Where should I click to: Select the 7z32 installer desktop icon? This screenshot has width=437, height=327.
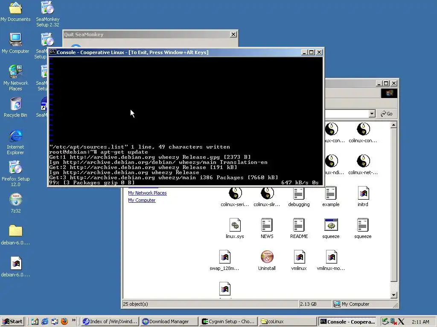(16, 203)
